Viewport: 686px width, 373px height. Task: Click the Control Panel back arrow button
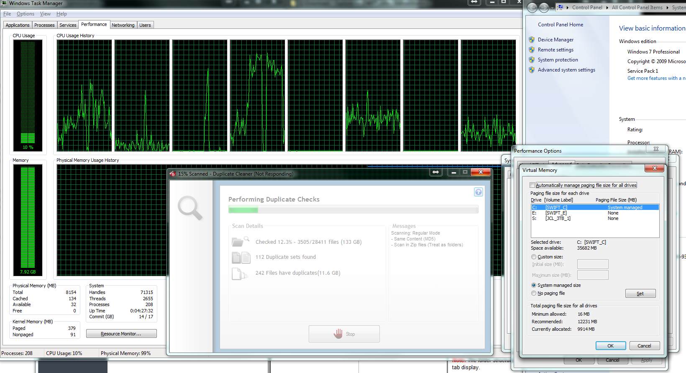click(x=532, y=8)
